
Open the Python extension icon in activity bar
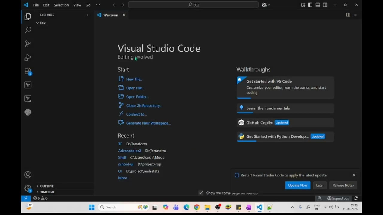(x=28, y=112)
